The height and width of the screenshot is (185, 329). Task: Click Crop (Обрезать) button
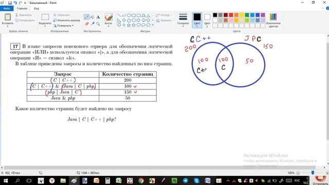(61, 15)
